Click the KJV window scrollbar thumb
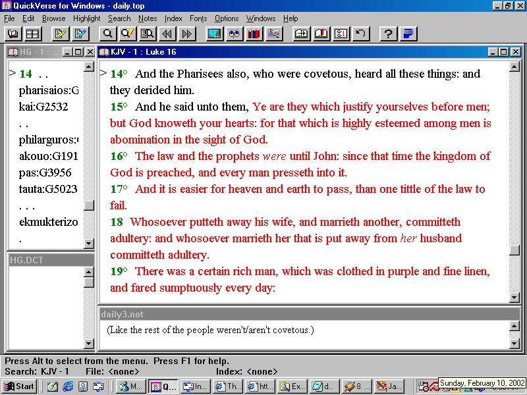Image resolution: width=527 pixels, height=395 pixels. 514,250
